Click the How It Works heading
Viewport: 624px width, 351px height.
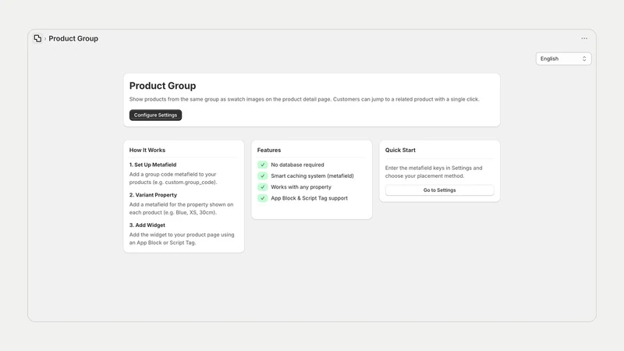pyautogui.click(x=147, y=150)
